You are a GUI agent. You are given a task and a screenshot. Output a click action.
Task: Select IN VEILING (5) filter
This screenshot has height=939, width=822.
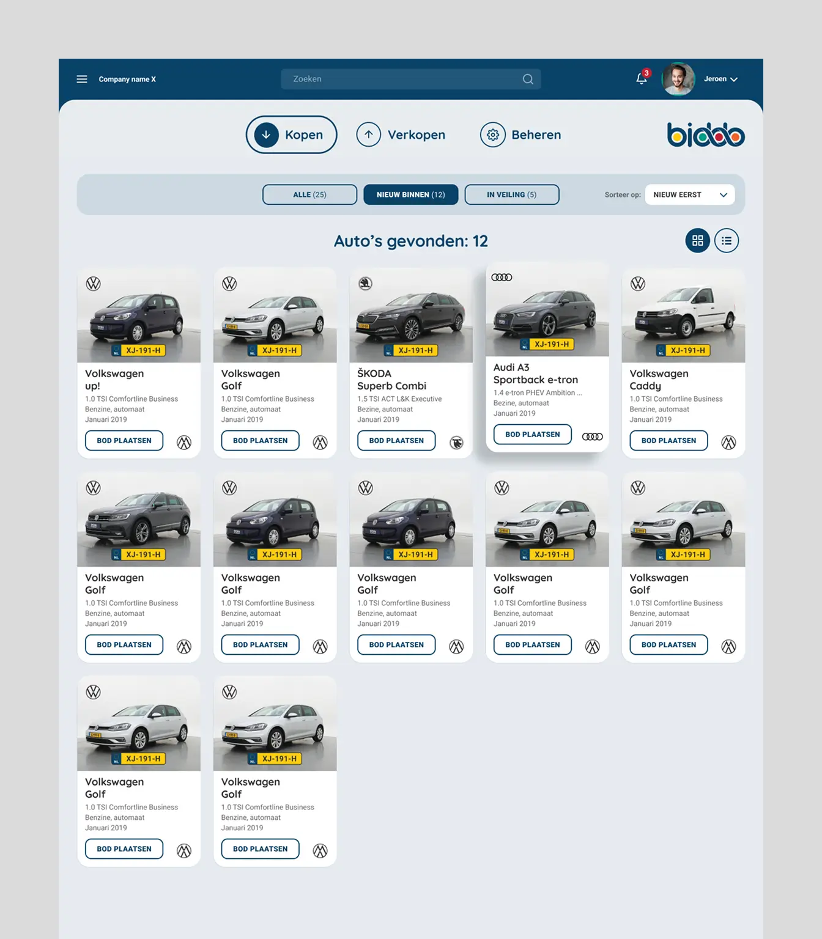click(512, 194)
